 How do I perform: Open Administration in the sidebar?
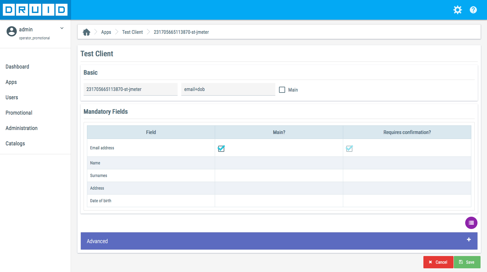[x=22, y=128]
